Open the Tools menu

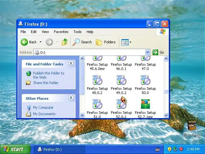point(78,32)
